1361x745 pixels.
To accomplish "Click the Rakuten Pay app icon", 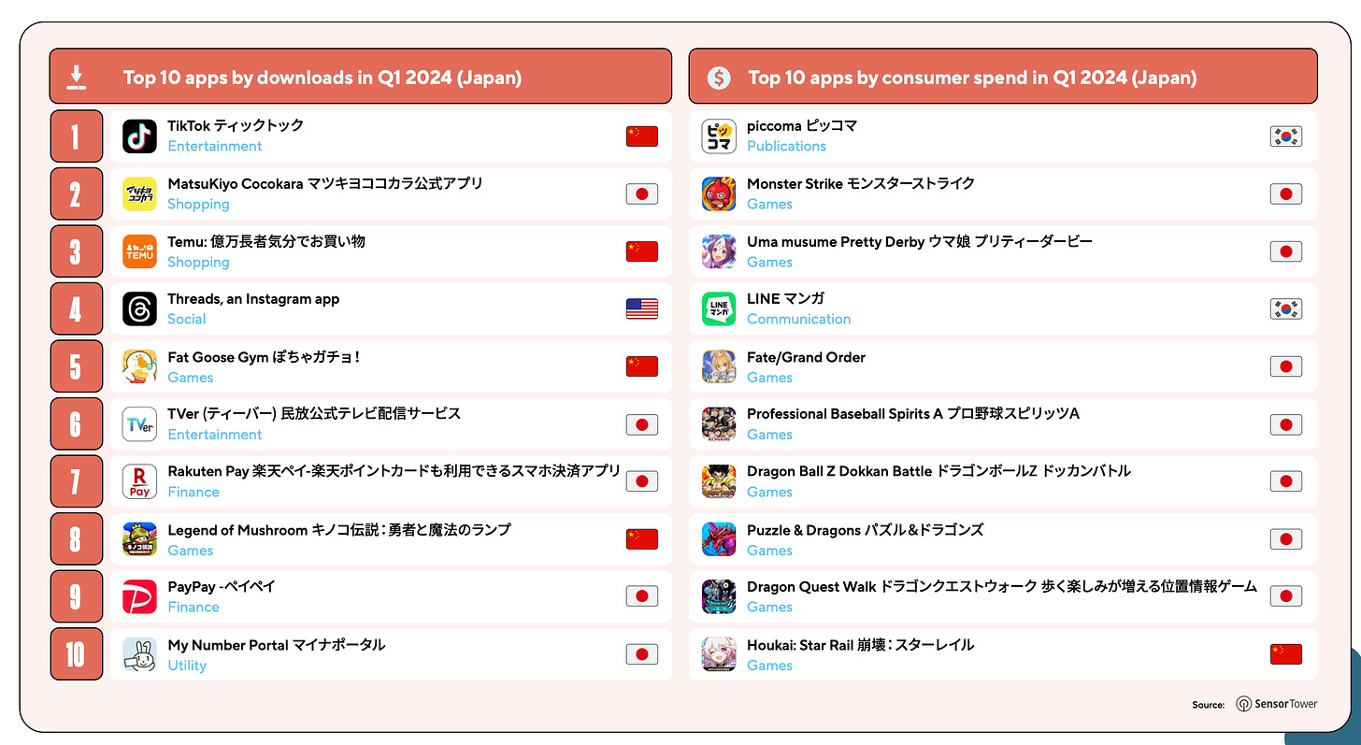I will pos(139,481).
